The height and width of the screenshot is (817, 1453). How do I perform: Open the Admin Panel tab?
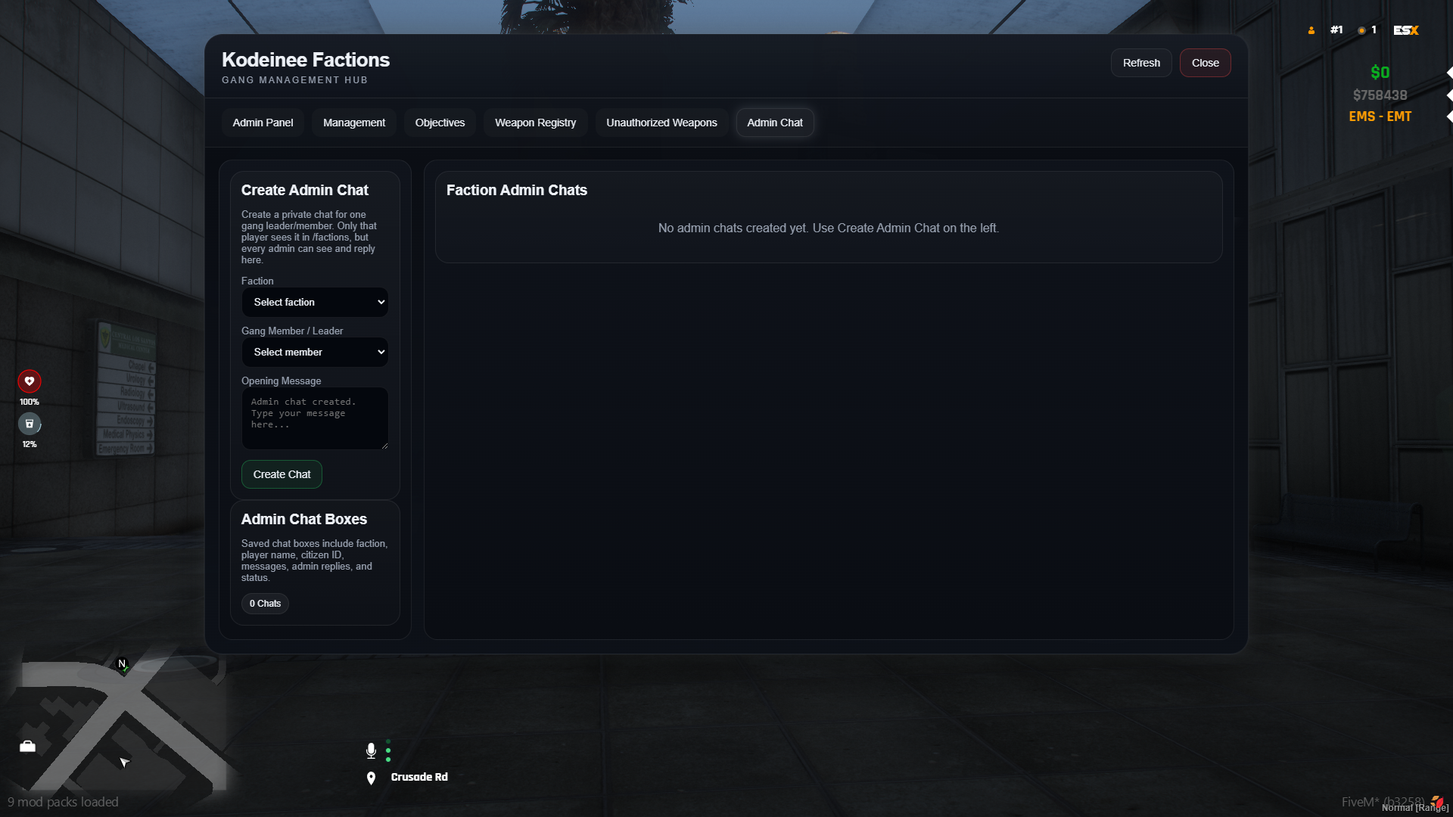[263, 123]
